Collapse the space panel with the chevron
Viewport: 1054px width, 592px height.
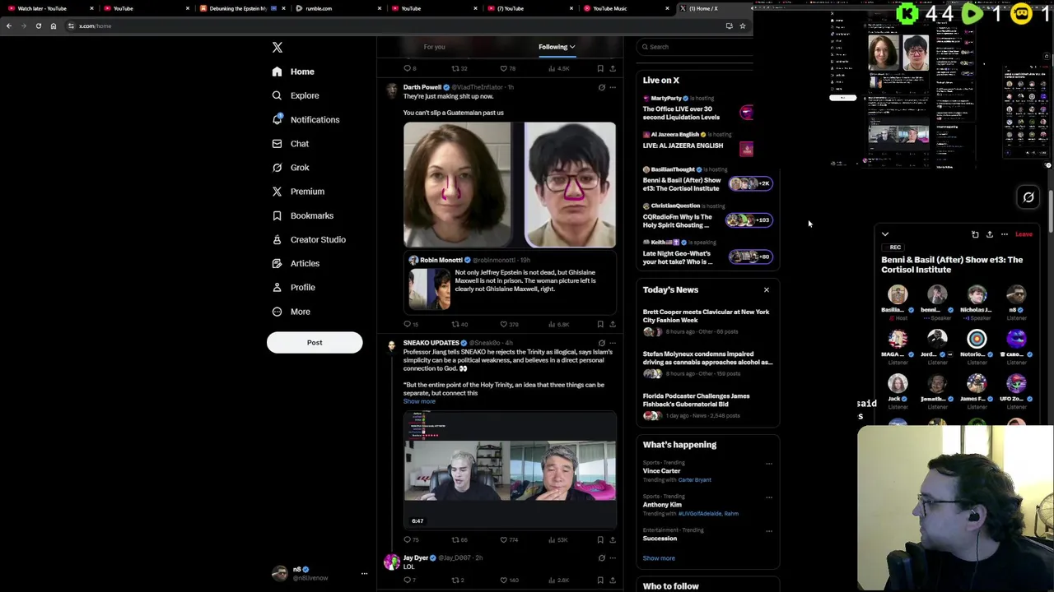885,234
